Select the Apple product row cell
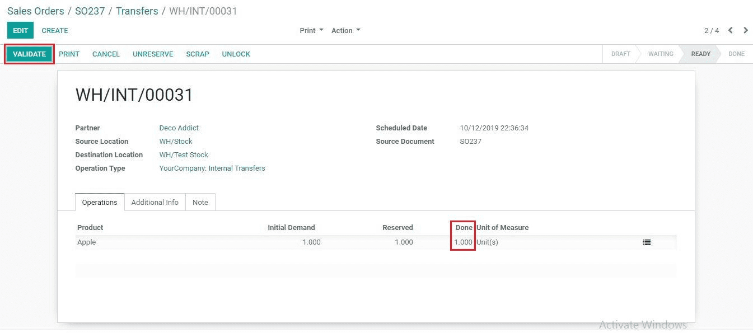Screen dimensions: 753x333 86,242
